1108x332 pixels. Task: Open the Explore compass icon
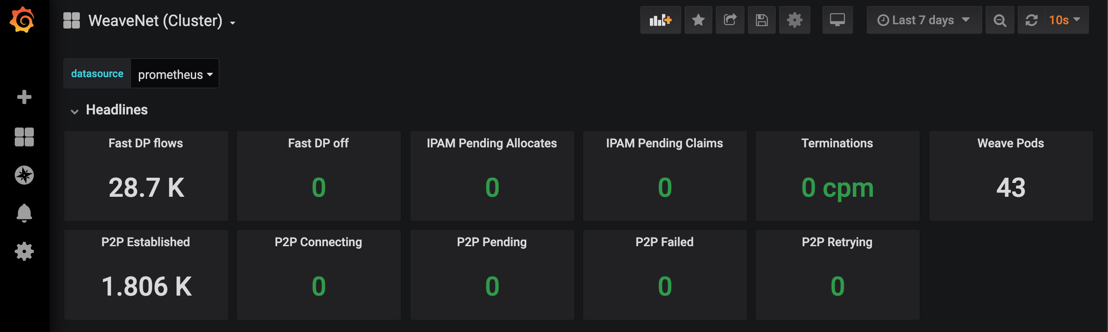24,175
